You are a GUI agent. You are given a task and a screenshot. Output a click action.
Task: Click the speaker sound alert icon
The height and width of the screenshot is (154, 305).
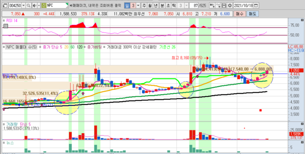pos(34,5)
